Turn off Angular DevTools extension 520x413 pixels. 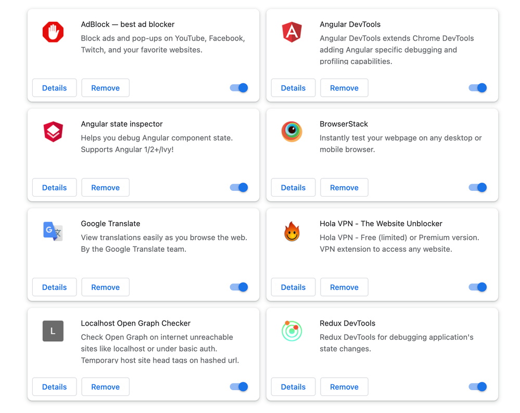point(477,88)
